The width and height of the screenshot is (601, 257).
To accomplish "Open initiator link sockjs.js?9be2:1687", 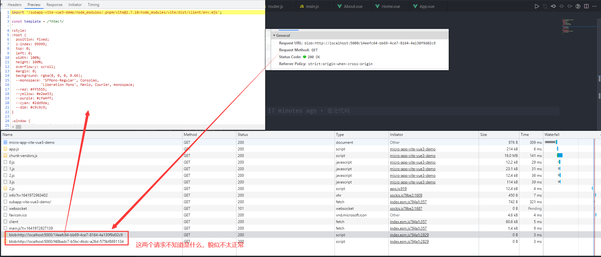I will coord(406,209).
